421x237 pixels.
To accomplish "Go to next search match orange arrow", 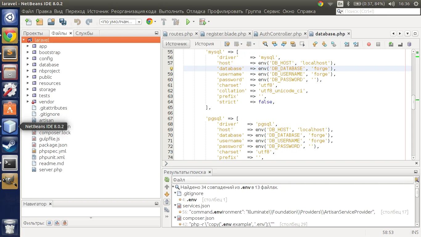I will [167, 194].
